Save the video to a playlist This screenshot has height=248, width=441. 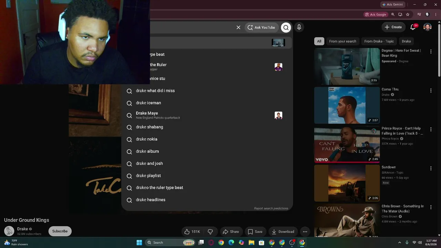coord(255,232)
